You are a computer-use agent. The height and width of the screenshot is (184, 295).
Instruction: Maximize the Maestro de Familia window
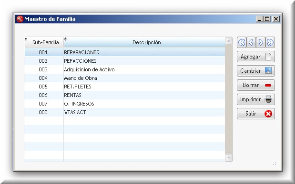[x=267, y=19]
